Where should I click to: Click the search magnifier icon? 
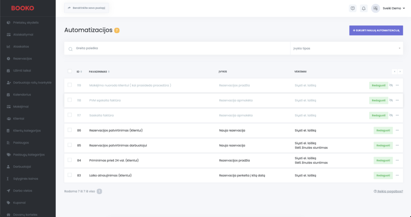[70, 49]
